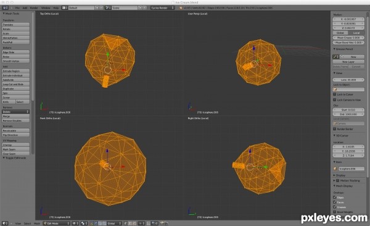
Task: Toggle the 3D manipulator widget icon
Action: [x=91, y=223]
